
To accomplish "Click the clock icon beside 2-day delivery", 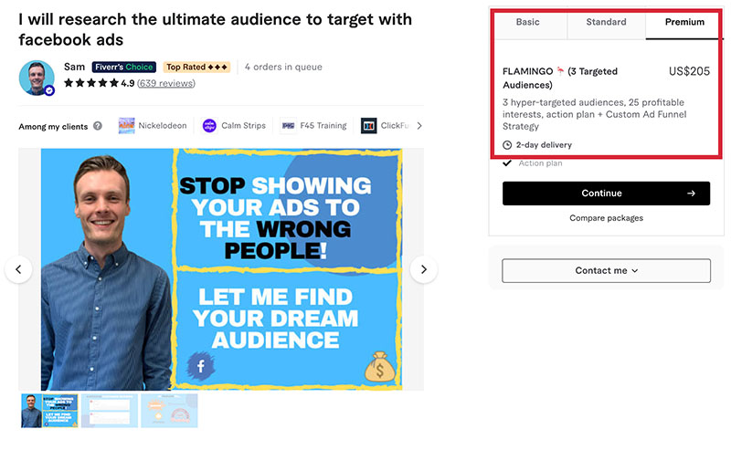I will coord(507,145).
